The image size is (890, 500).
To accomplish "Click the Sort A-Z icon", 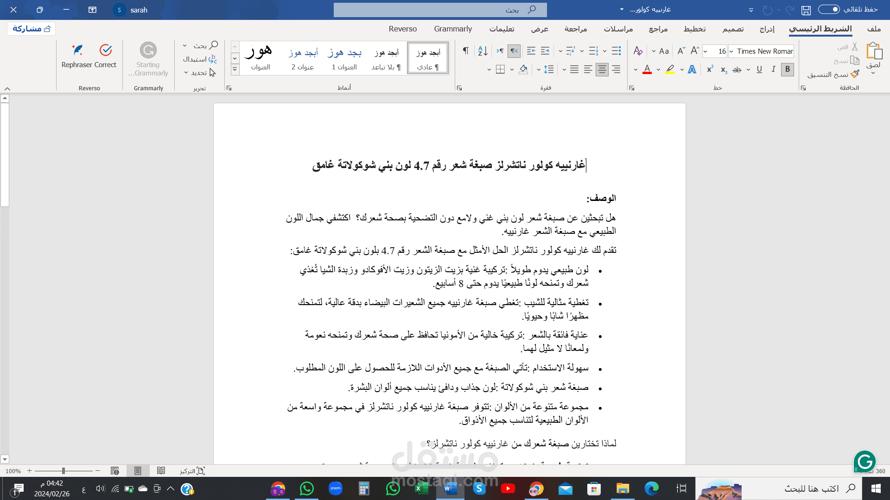I will pyautogui.click(x=483, y=51).
